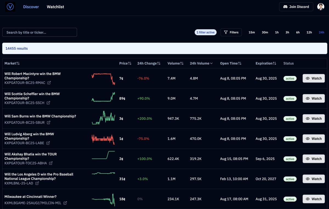Open external link for KXMLBGAME-25AUG17MILCIN-MIL
Screen dimensions: 329x209
pos(65,203)
